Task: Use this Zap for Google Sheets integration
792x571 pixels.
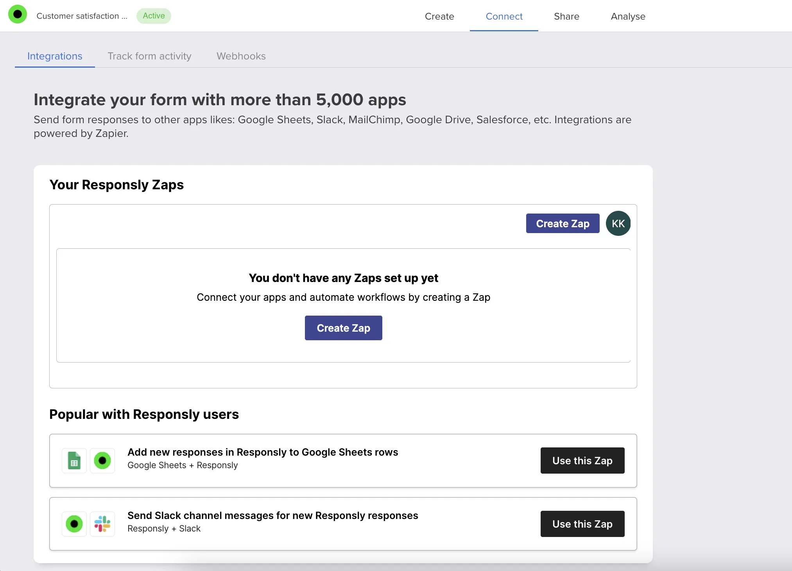Action: click(x=582, y=460)
